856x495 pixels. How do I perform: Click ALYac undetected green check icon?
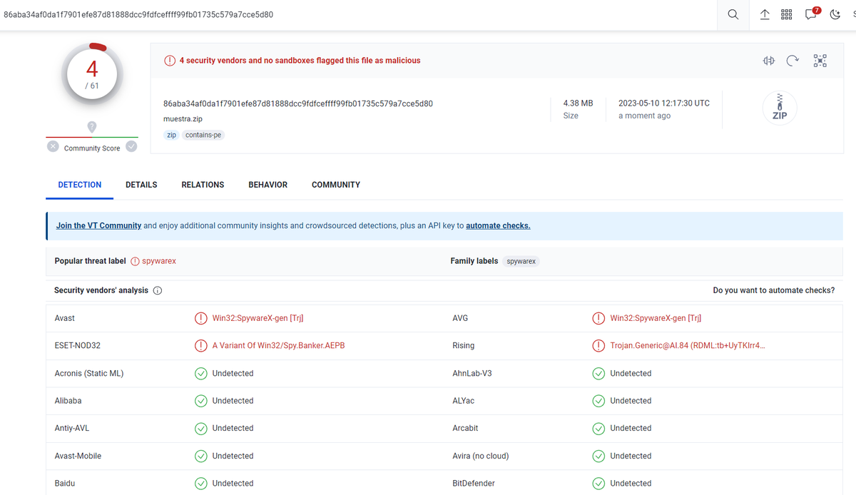[x=599, y=401]
